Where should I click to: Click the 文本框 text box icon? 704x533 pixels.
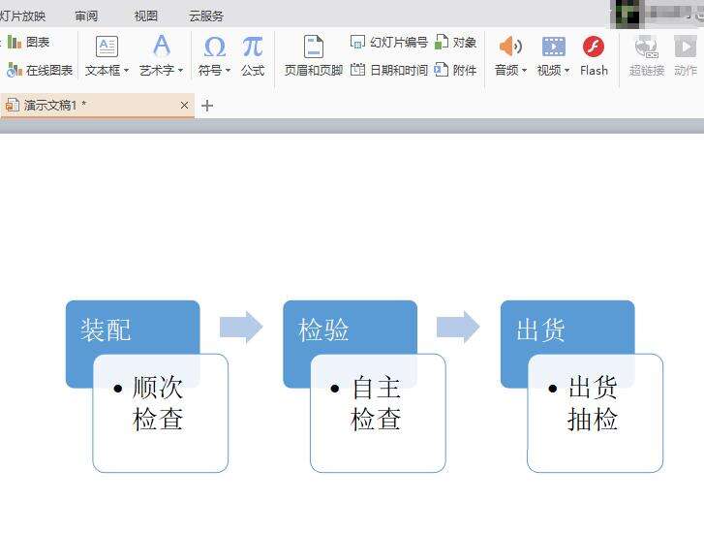coord(107,47)
